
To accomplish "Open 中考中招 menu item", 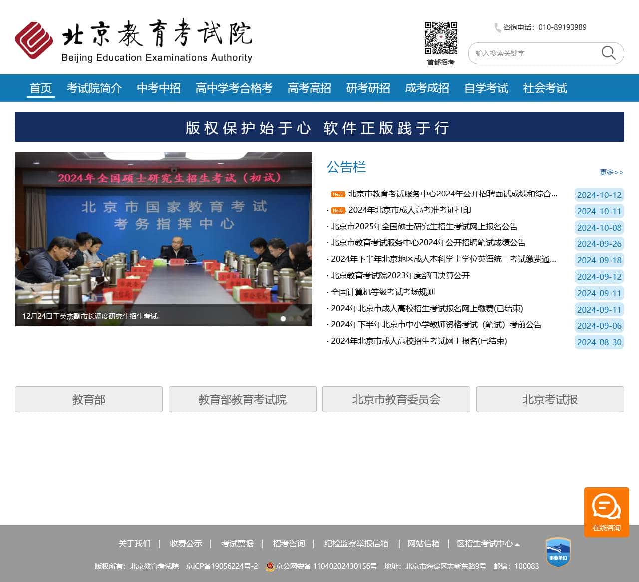I will (159, 88).
